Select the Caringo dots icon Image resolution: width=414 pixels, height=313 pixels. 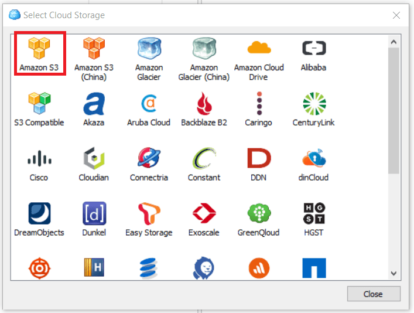[259, 103]
